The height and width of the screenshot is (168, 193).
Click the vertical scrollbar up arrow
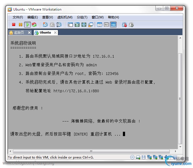pyautogui.click(x=180, y=38)
